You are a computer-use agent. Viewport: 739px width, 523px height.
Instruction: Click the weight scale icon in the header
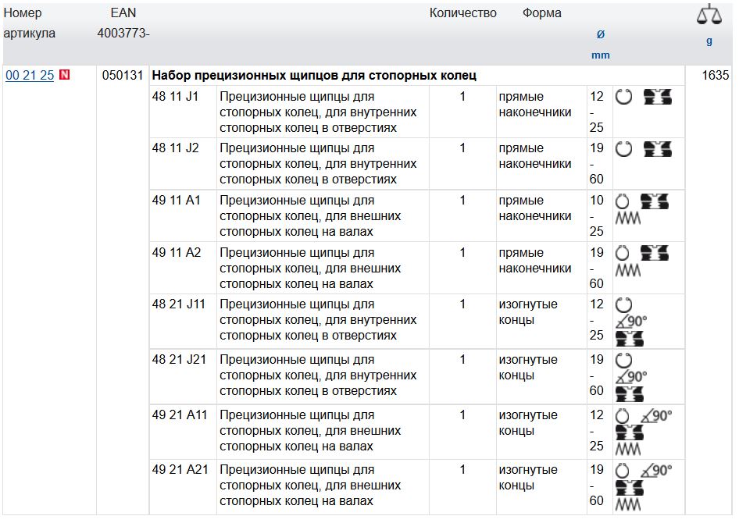tap(709, 14)
